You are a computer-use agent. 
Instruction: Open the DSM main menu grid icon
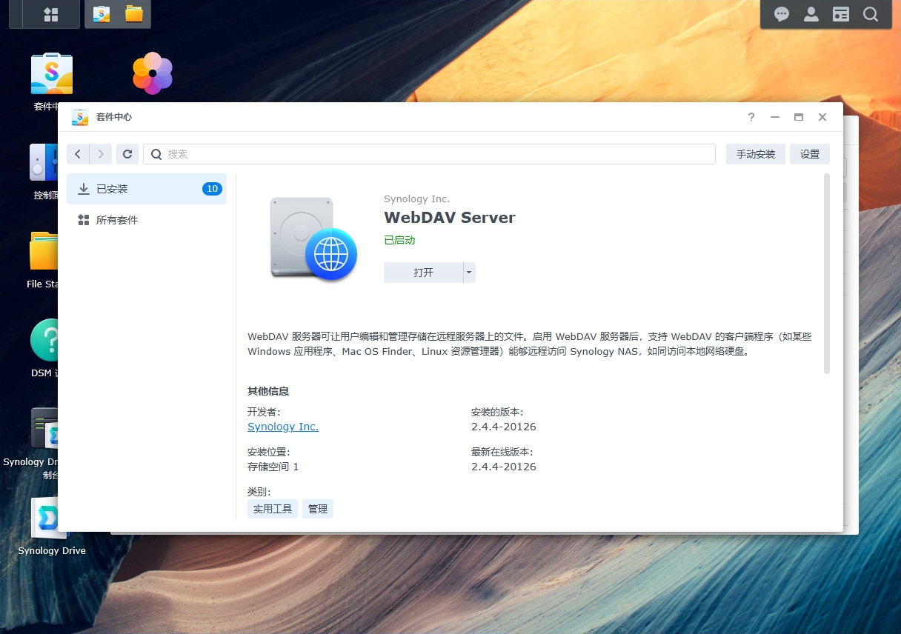click(x=50, y=15)
